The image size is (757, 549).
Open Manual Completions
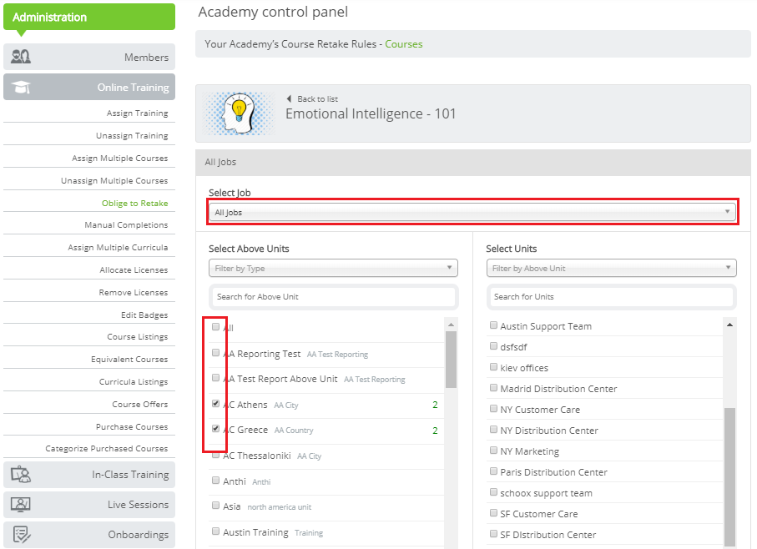126,224
